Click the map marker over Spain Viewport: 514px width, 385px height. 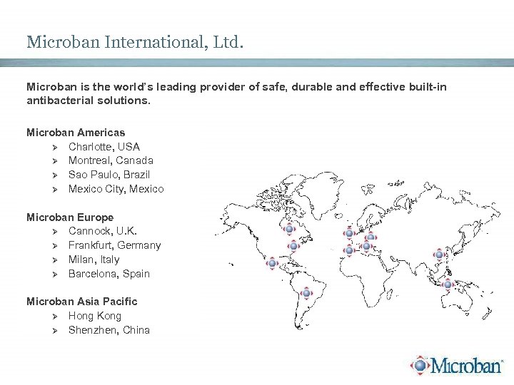tap(349, 250)
